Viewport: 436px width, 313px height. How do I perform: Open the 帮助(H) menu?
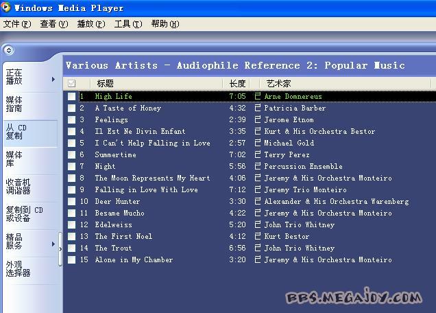tap(165, 24)
